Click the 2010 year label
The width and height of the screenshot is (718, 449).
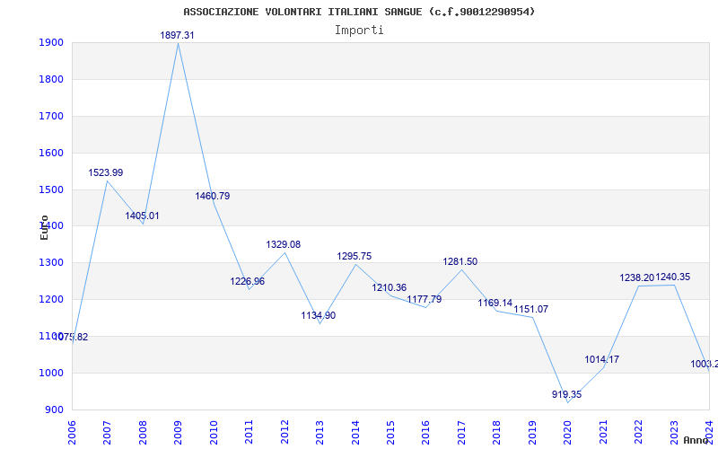click(x=214, y=433)
